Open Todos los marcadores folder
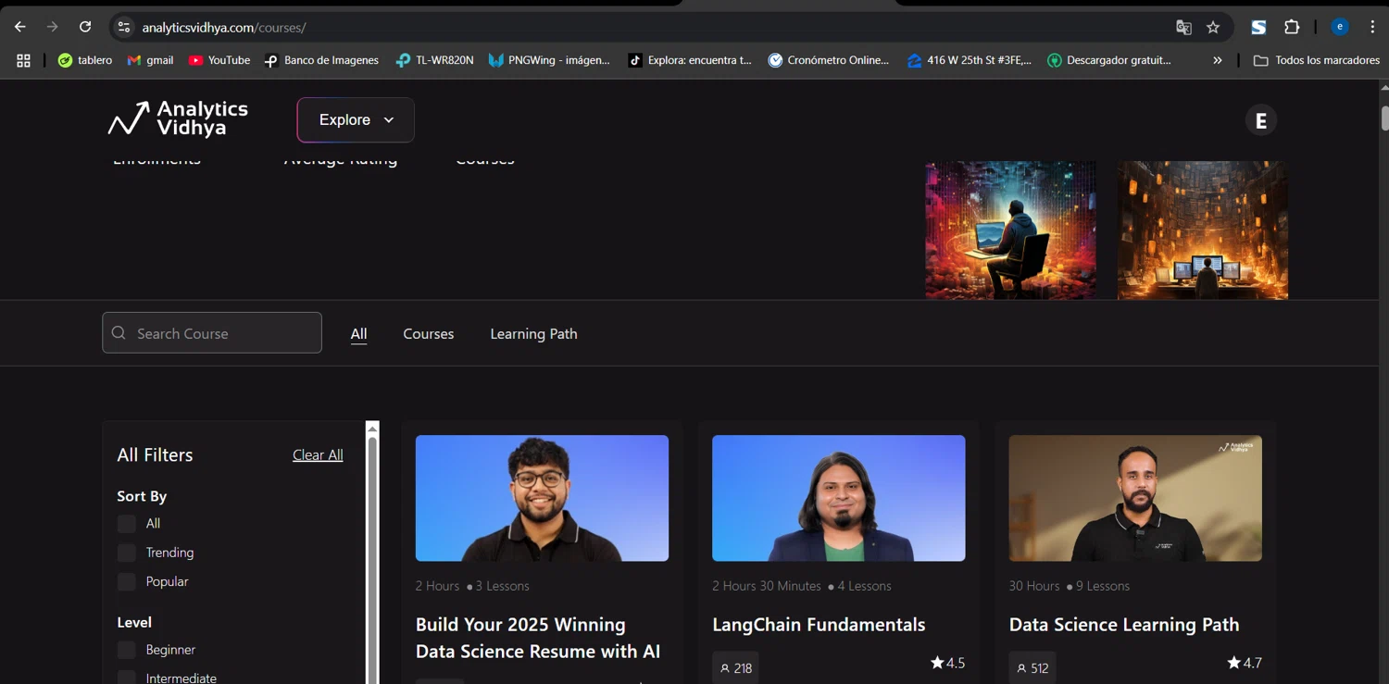The image size is (1389, 684). 1316,60
